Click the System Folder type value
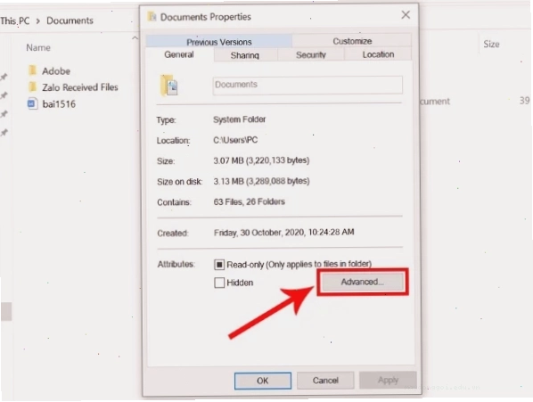The image size is (533, 402). click(239, 119)
